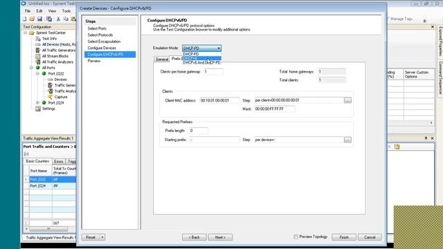
Task: Click the Traffic Analyzer icon under Port //2/2
Action: tap(51, 91)
